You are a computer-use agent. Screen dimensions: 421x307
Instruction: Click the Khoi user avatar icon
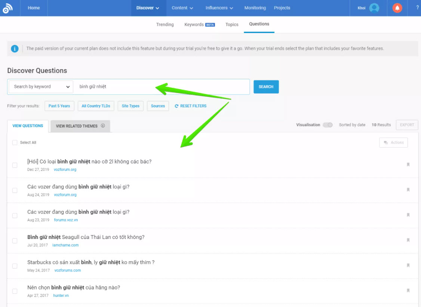(374, 8)
